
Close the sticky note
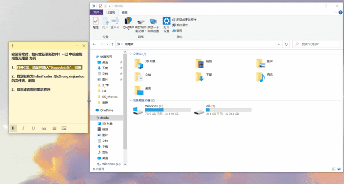[84, 46]
